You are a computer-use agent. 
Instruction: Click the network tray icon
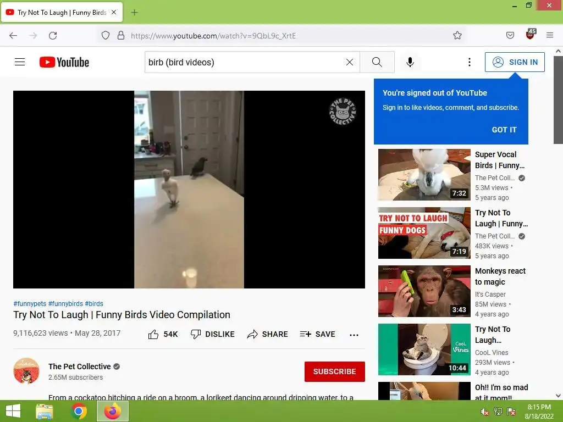click(498, 412)
